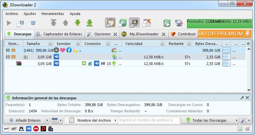Toggle lock on the Conexión column
The width and height of the screenshot is (255, 135).
click(x=108, y=44)
